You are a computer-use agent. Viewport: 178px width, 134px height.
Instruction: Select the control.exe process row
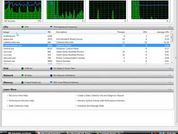click(86, 49)
